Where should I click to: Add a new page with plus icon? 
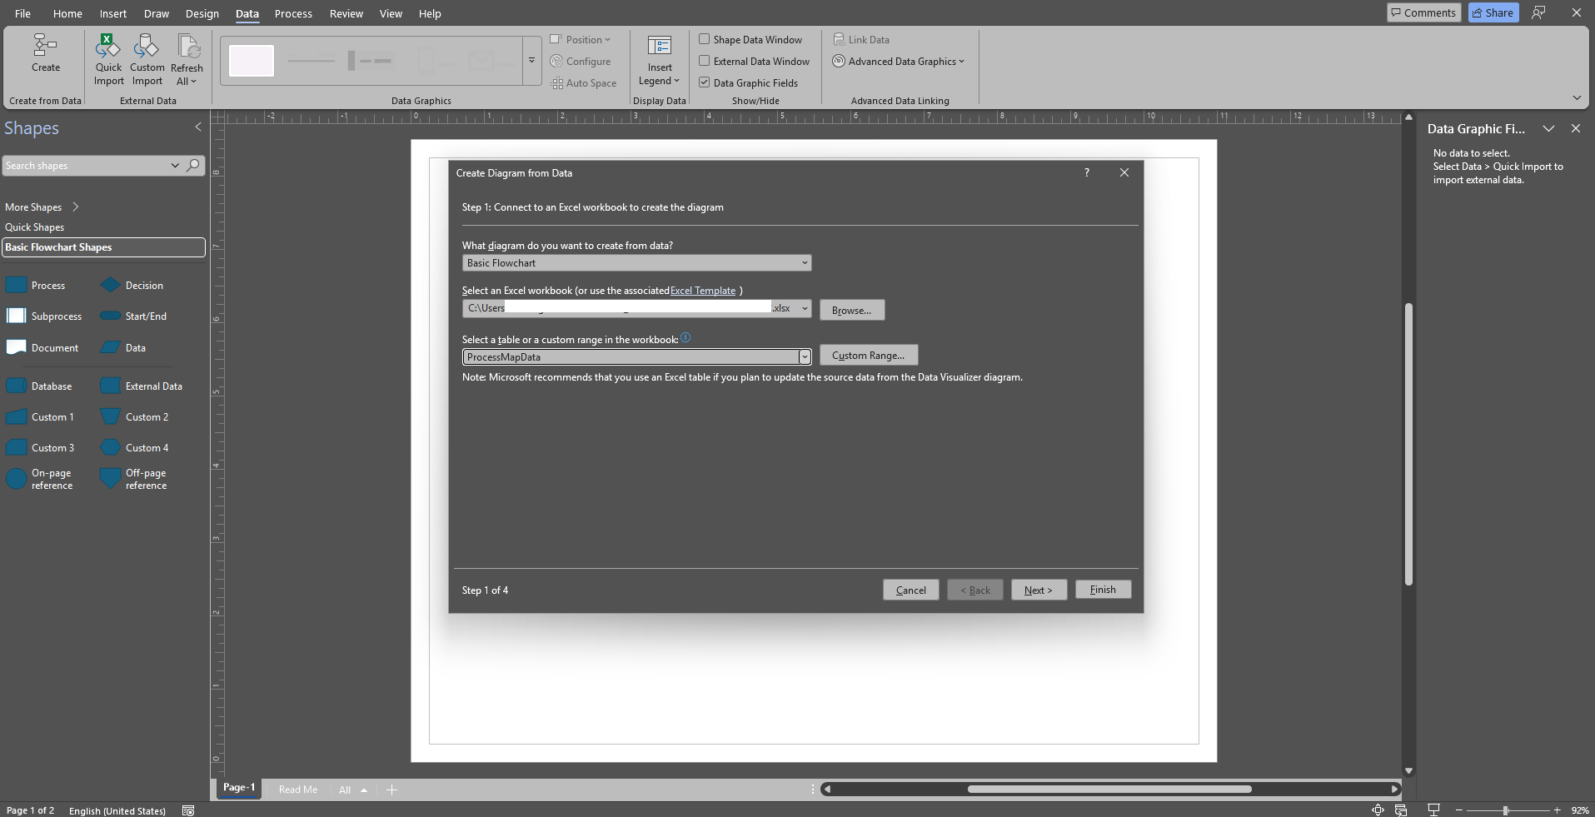click(x=391, y=790)
